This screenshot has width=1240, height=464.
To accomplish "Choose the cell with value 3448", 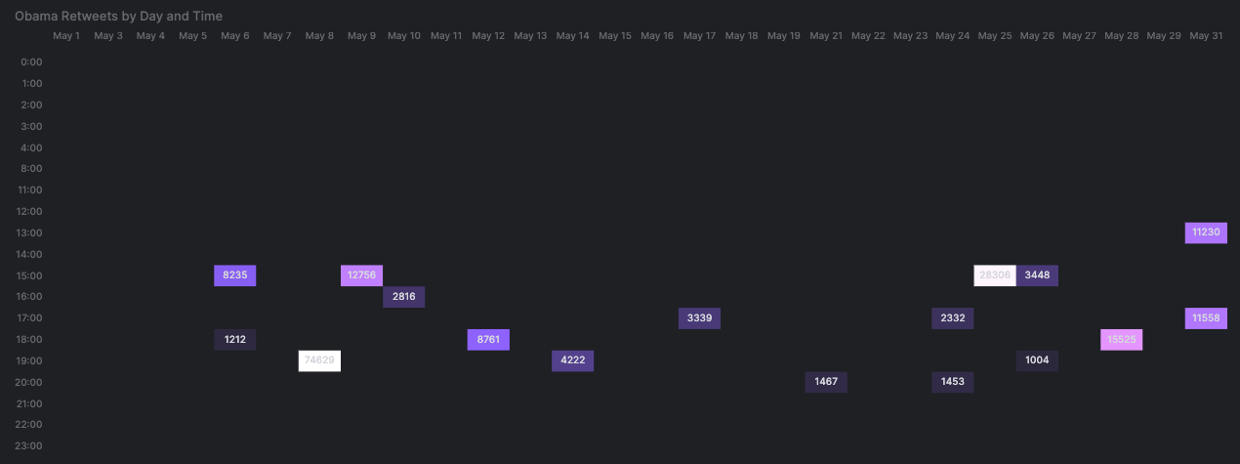I will [1037, 275].
